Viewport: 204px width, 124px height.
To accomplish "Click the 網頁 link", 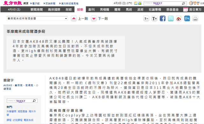I will (26, 4).
